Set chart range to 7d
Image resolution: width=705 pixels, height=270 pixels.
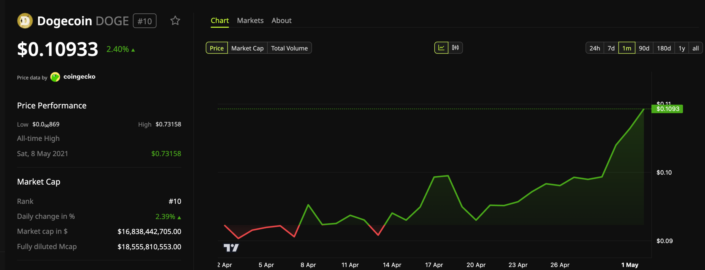coord(611,48)
